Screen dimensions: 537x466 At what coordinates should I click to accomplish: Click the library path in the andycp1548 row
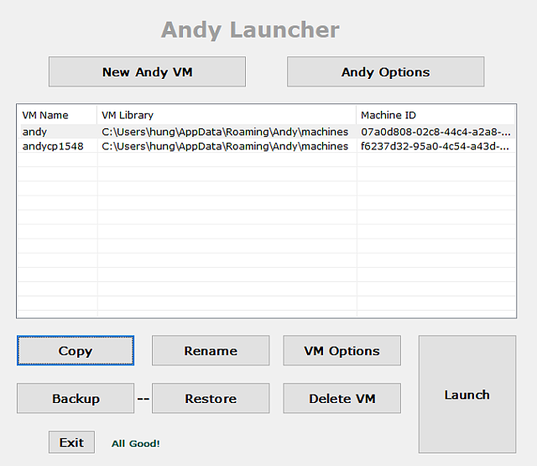pyautogui.click(x=225, y=146)
